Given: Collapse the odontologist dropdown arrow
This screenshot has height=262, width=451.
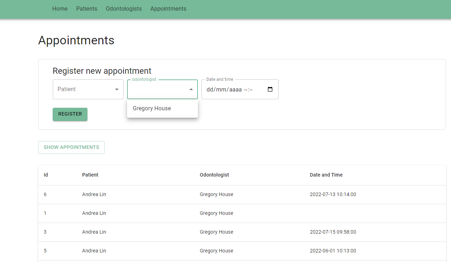Looking at the screenshot, I should (x=191, y=89).
